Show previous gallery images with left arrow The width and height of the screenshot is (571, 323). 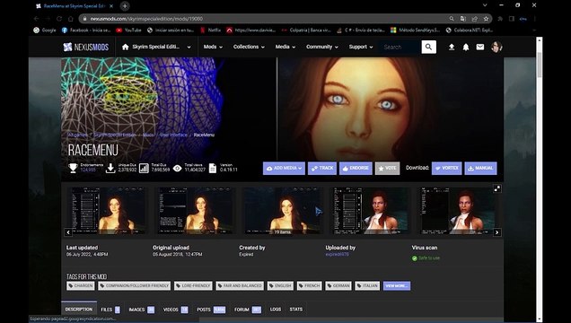click(x=68, y=232)
